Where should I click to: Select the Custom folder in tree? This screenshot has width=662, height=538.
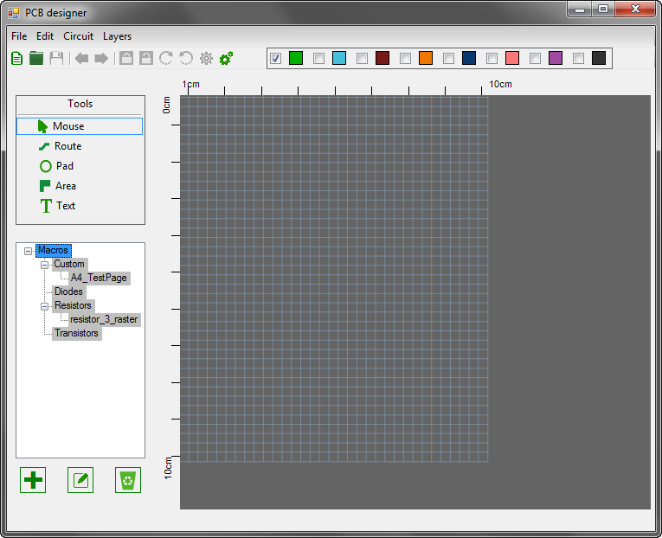click(69, 264)
